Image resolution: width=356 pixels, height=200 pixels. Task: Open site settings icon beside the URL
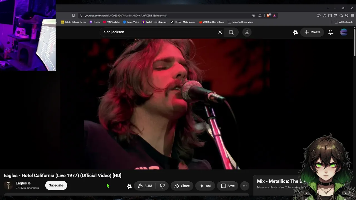81,16
